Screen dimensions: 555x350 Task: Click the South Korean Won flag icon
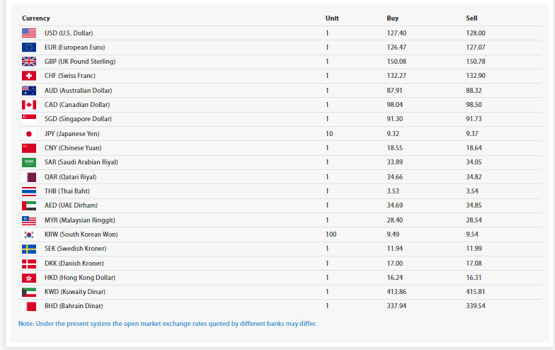[29, 235]
